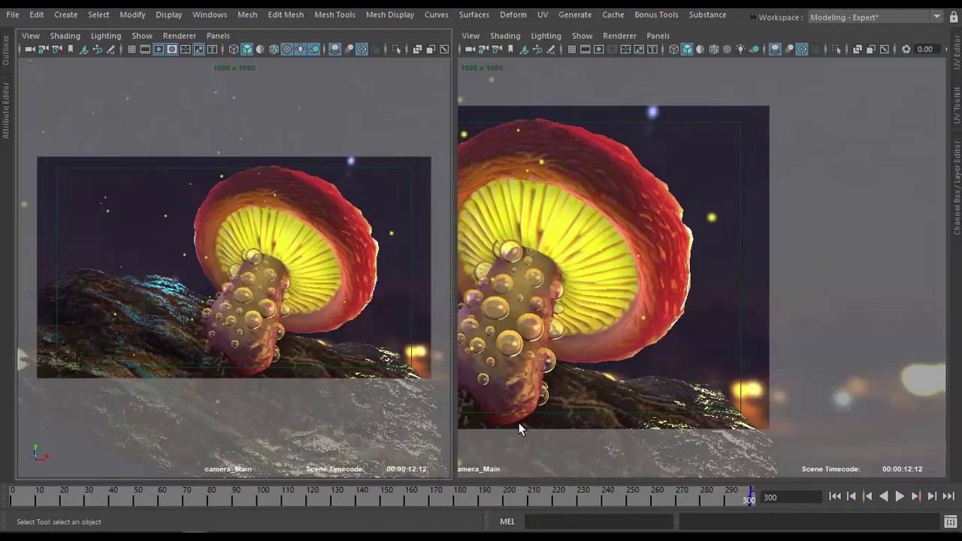This screenshot has width=962, height=541.
Task: Click Bookmarks icon in left viewport toolbar
Action: (70, 49)
